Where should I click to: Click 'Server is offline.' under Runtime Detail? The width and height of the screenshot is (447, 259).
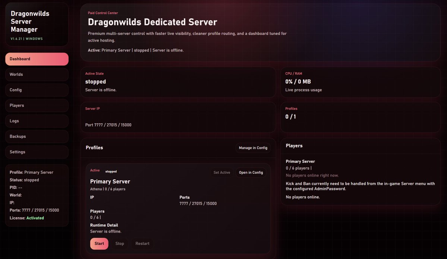106,232
